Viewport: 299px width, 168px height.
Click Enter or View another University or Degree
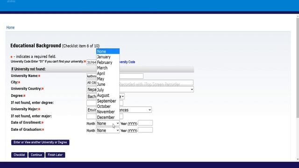40,142
